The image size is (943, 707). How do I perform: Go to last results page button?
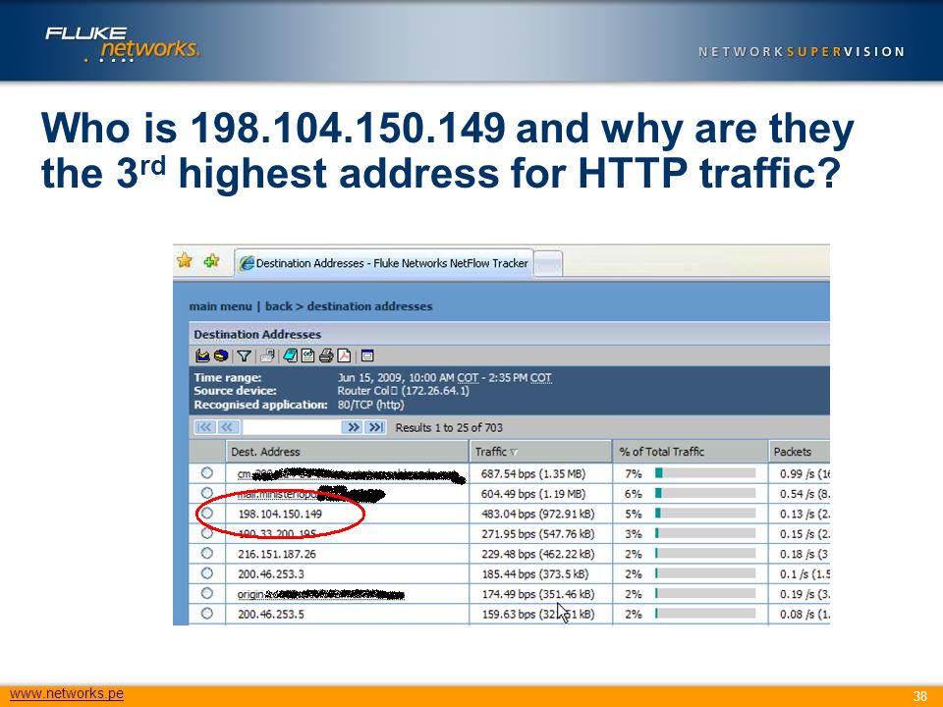[x=376, y=427]
